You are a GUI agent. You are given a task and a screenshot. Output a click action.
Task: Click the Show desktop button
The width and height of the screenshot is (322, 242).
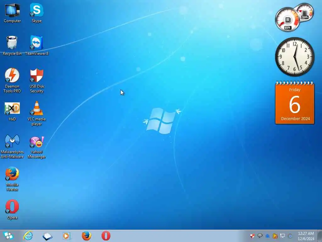click(x=320, y=236)
